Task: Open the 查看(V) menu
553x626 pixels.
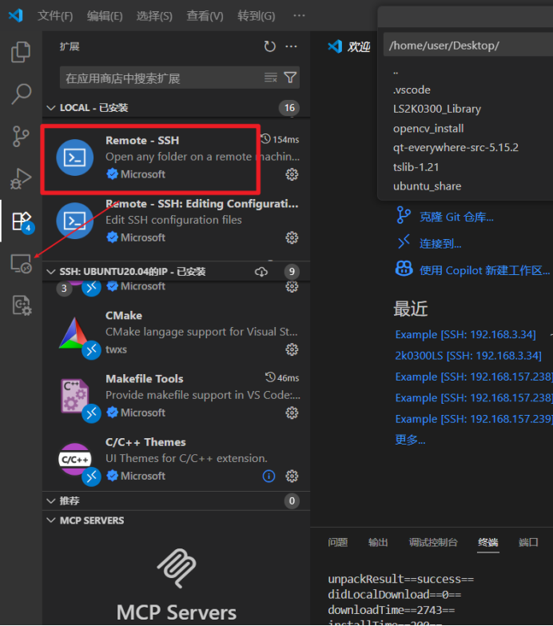Action: click(x=205, y=16)
